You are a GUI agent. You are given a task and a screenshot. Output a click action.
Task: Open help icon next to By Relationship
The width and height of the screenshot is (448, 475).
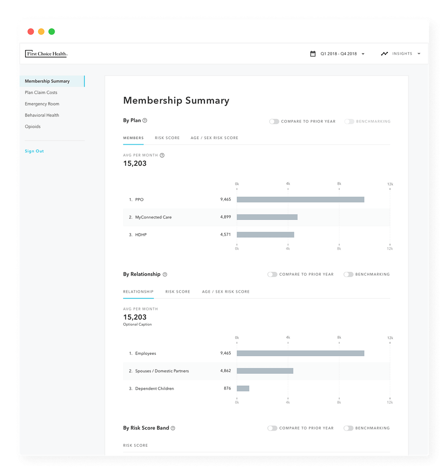pos(165,274)
